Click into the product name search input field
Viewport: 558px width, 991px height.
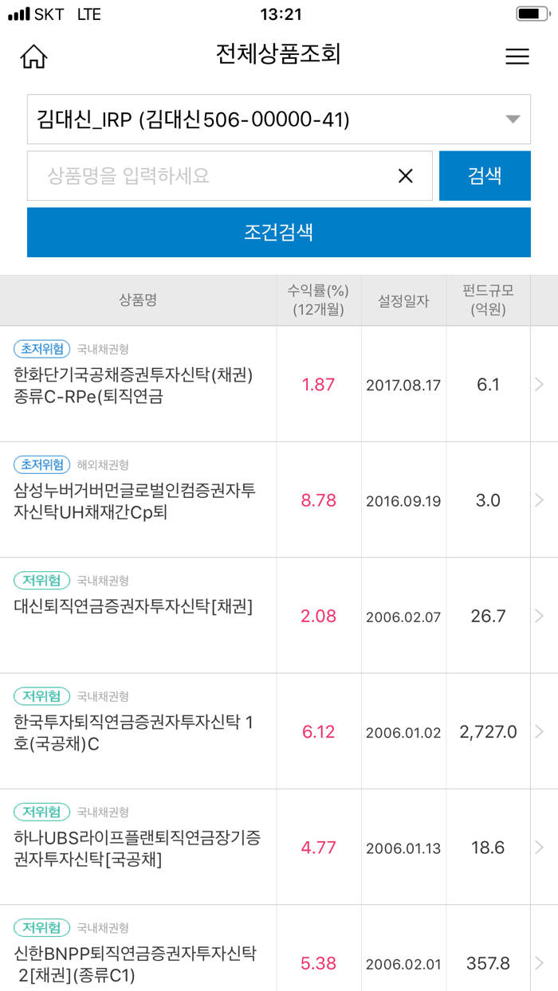199,175
